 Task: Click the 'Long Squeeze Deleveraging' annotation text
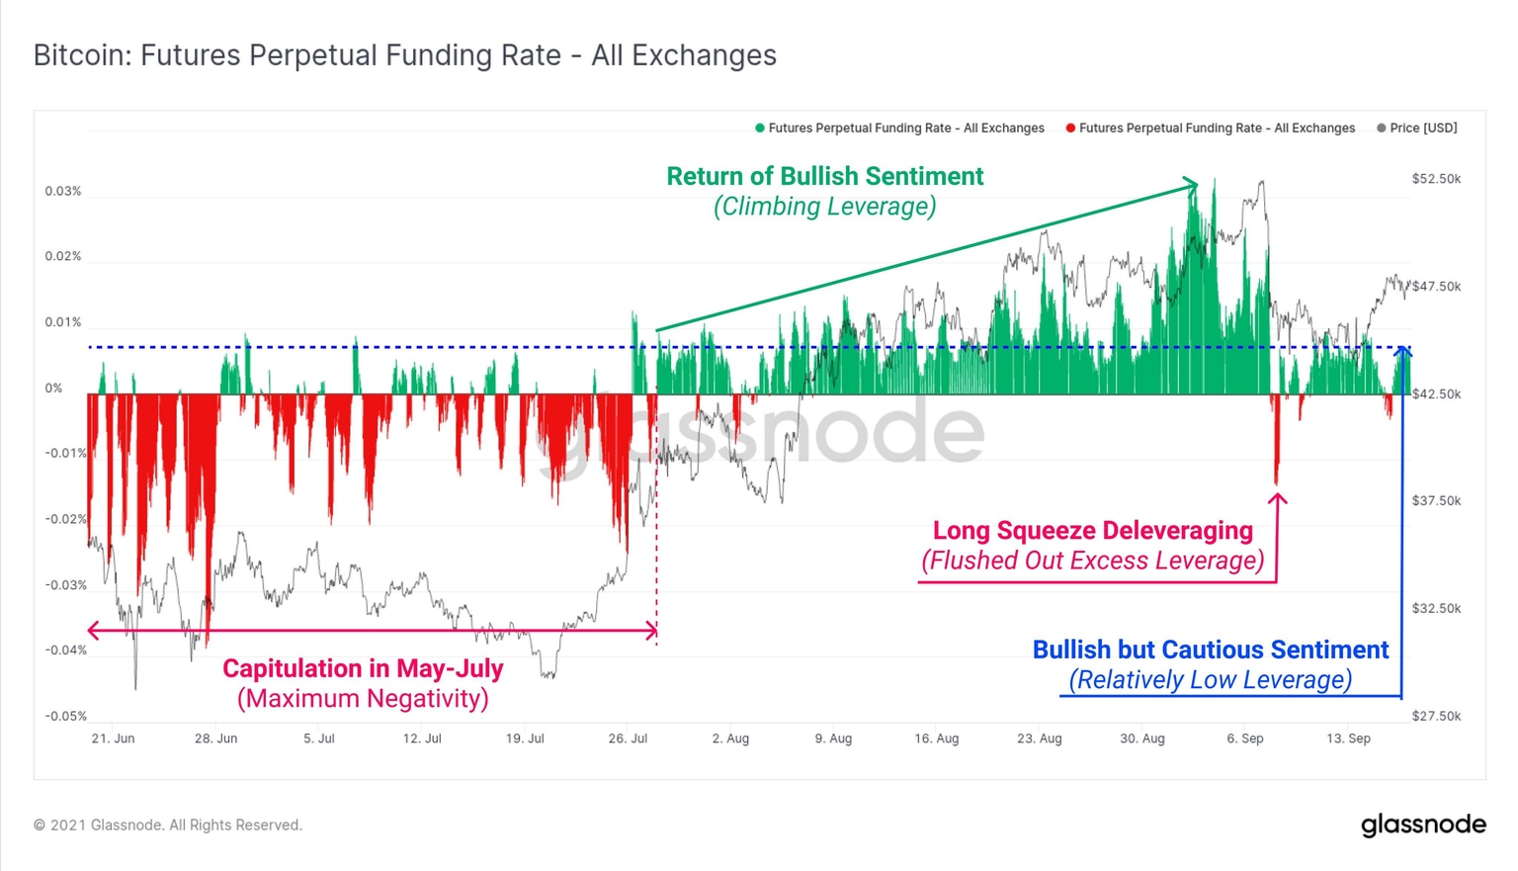click(1093, 531)
